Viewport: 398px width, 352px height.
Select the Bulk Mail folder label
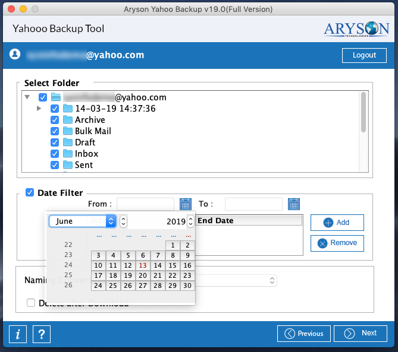pyautogui.click(x=93, y=131)
